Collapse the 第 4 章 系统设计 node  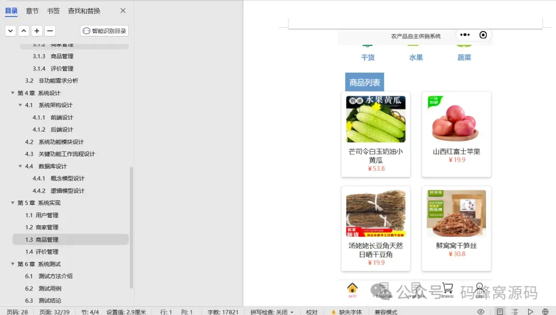(13, 93)
